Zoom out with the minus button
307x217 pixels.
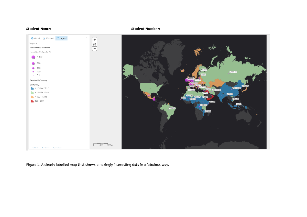coord(95,48)
